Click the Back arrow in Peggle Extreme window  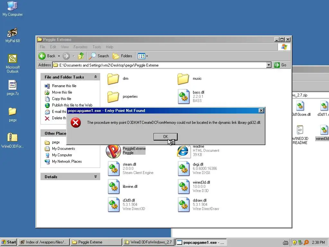point(47,56)
